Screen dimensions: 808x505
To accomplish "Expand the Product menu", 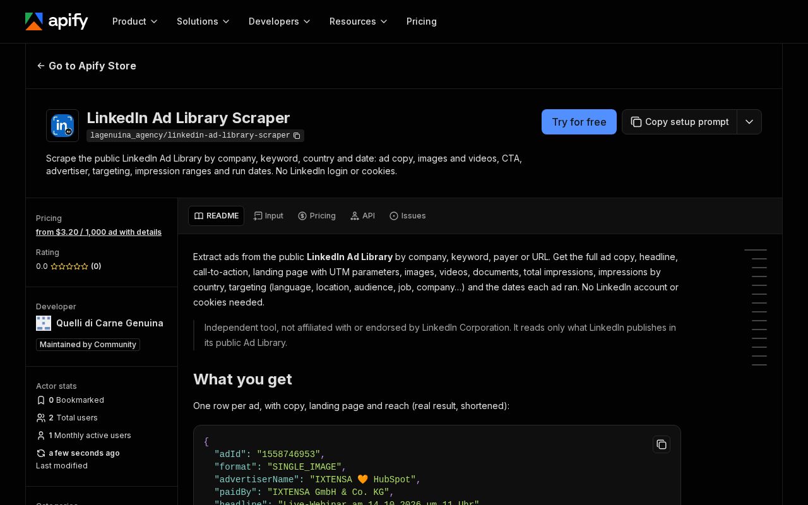I will [135, 21].
